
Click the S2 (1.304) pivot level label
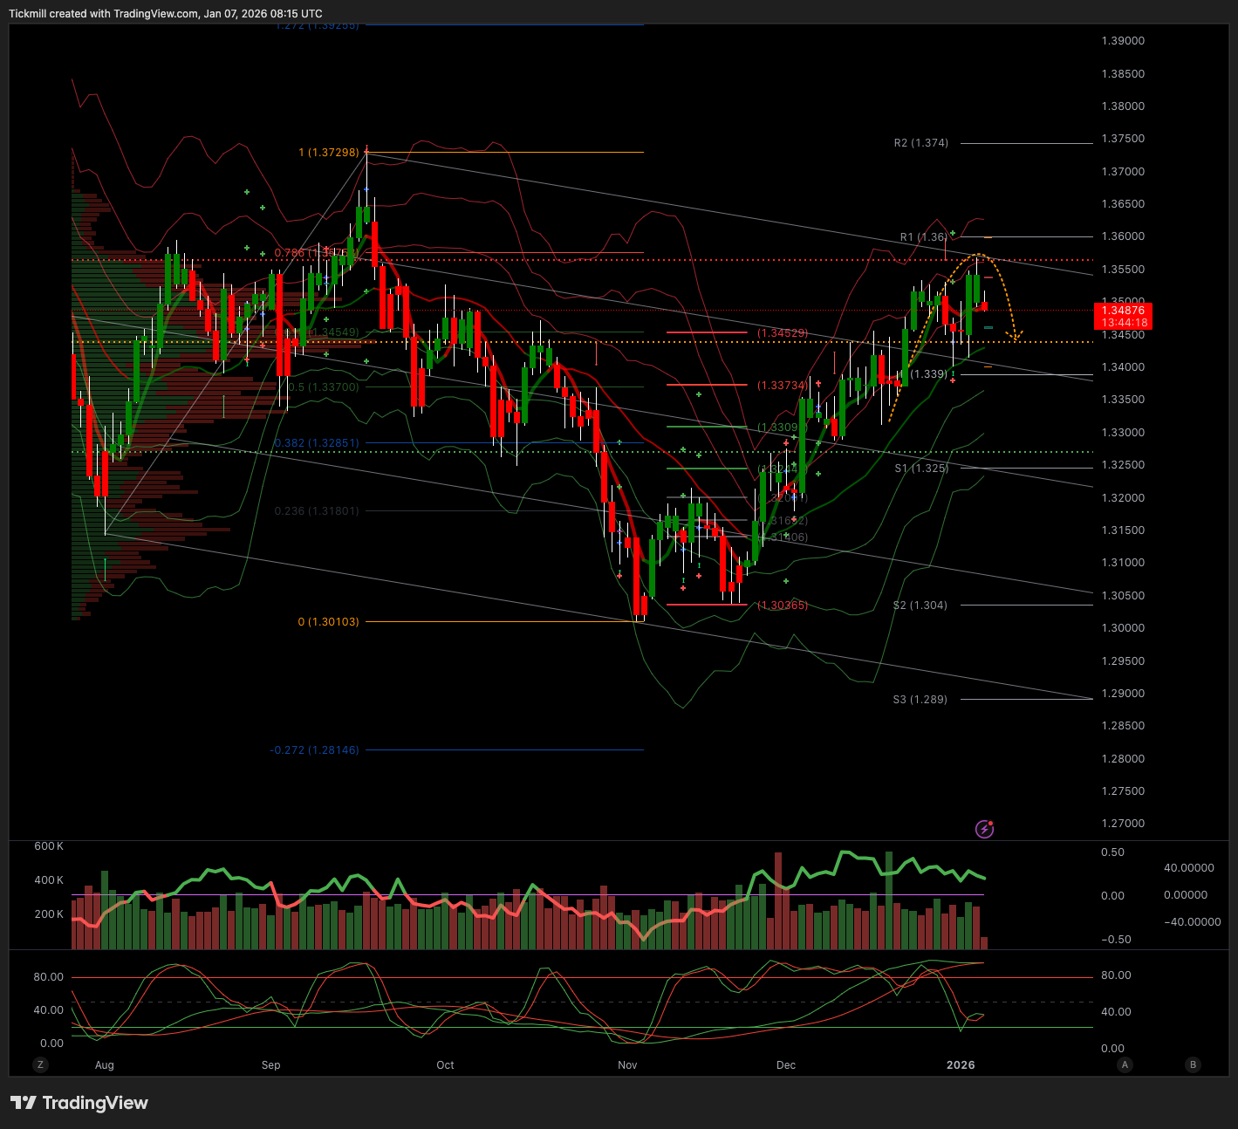pyautogui.click(x=920, y=606)
